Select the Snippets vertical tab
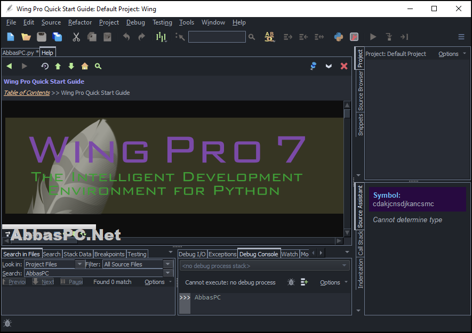The height and width of the screenshot is (333, 472). click(361, 125)
